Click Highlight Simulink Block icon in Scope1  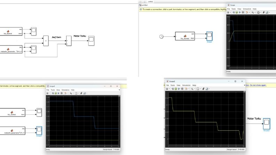coord(65,93)
